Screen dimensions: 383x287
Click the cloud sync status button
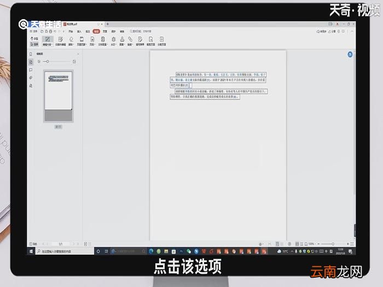coord(322,32)
